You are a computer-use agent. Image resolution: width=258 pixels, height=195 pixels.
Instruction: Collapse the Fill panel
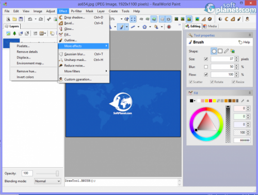250,93
